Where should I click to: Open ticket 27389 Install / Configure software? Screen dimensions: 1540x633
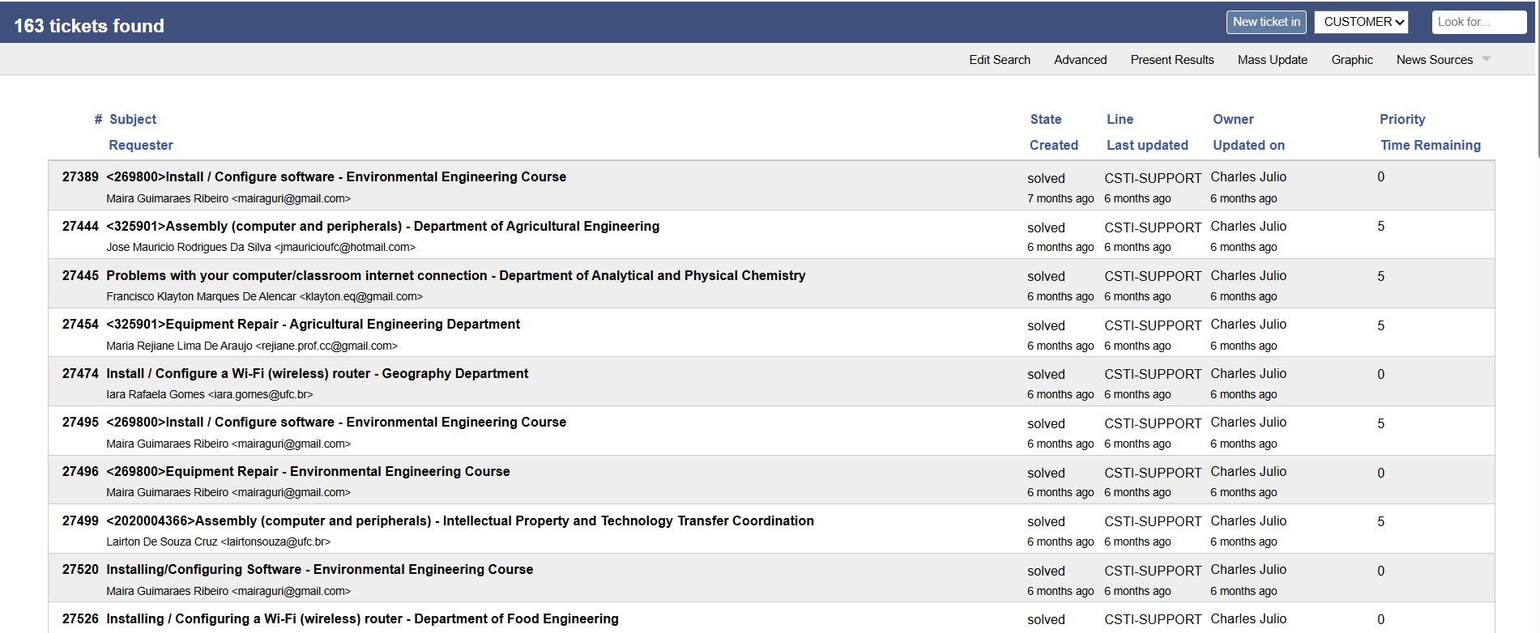(x=335, y=176)
